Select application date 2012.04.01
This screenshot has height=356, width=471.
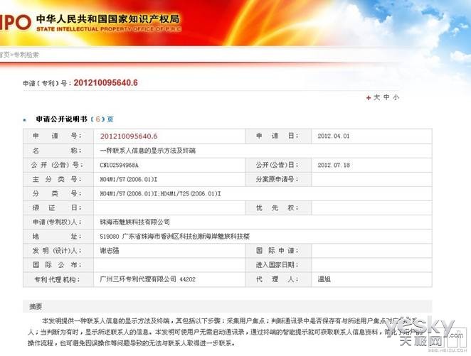334,136
